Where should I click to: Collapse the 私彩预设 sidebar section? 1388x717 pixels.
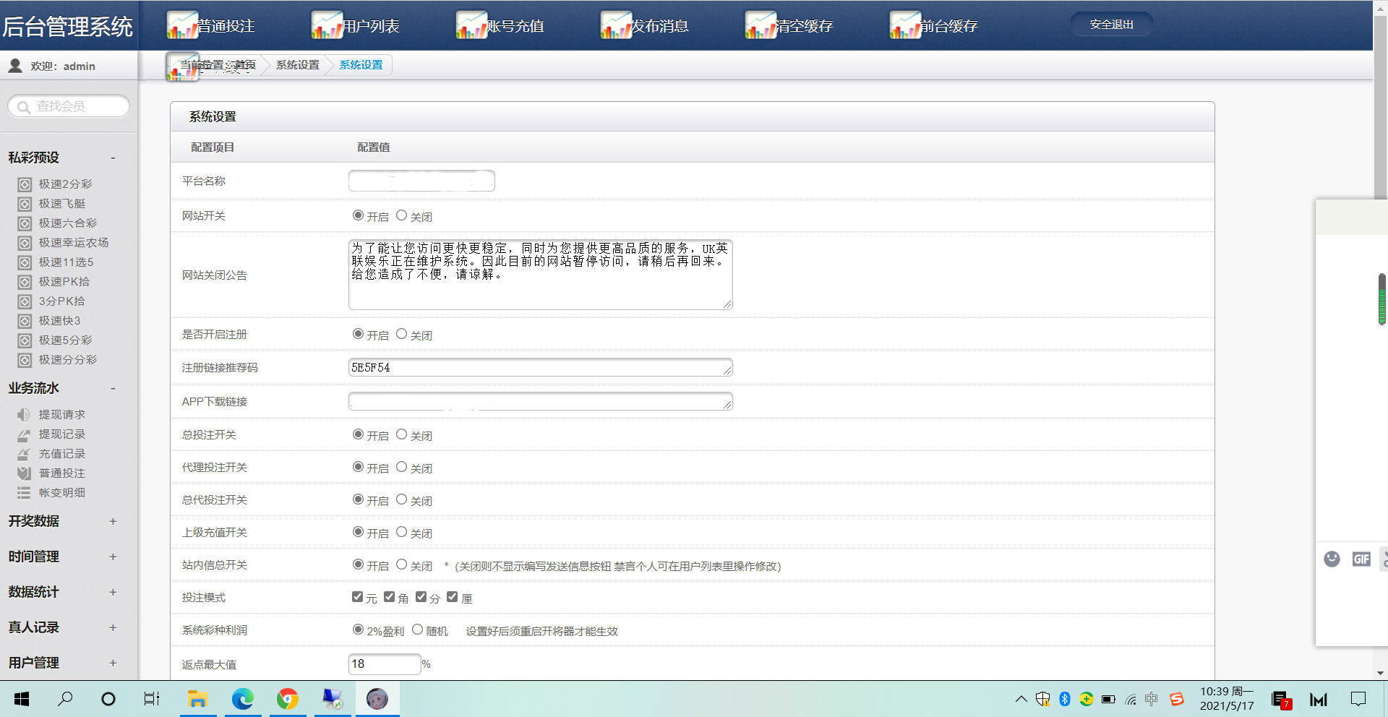[113, 158]
